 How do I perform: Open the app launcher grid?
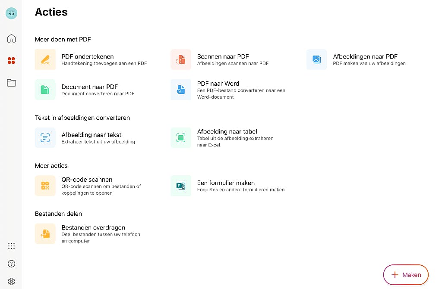click(12, 246)
